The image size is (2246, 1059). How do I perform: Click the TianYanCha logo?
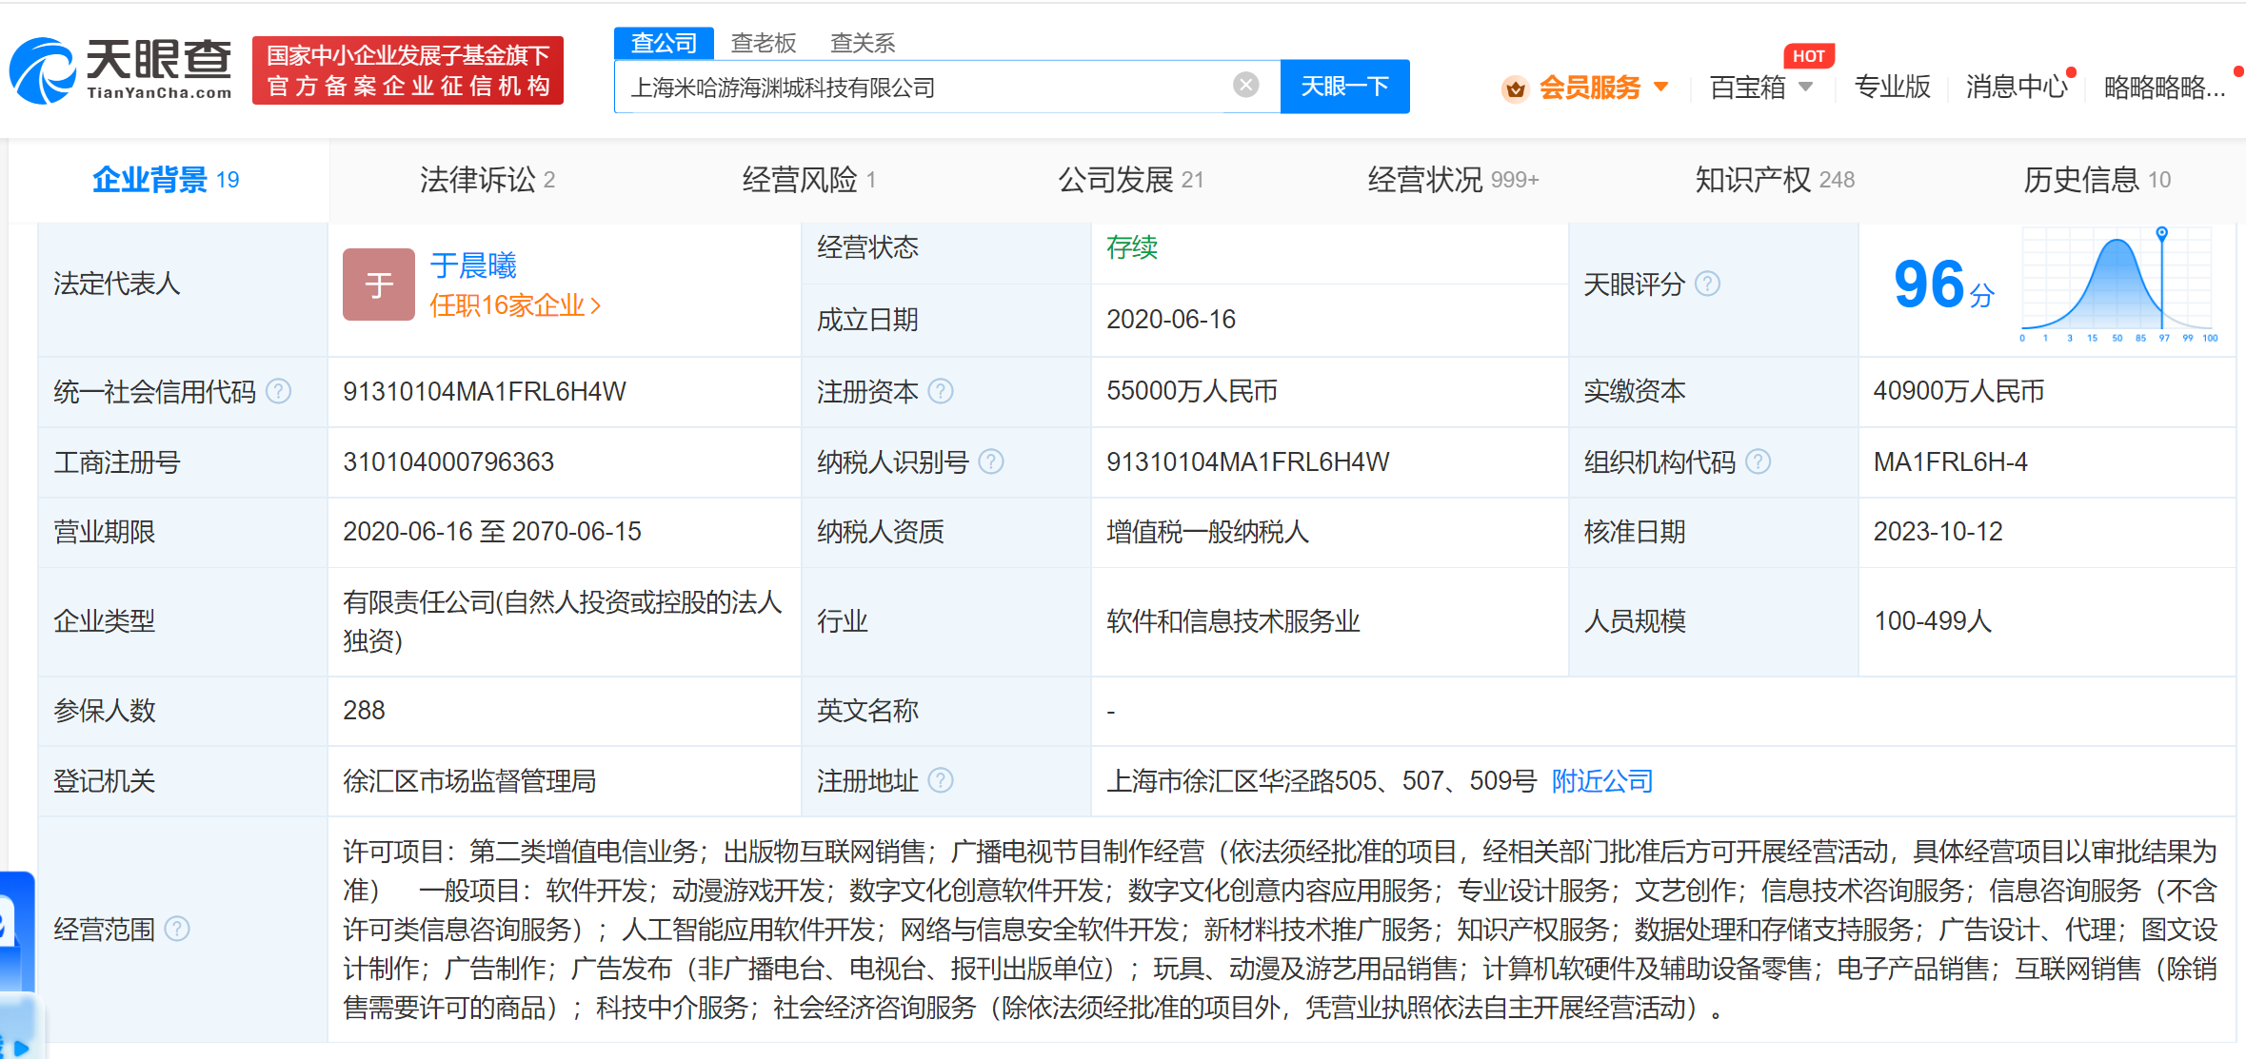(121, 70)
